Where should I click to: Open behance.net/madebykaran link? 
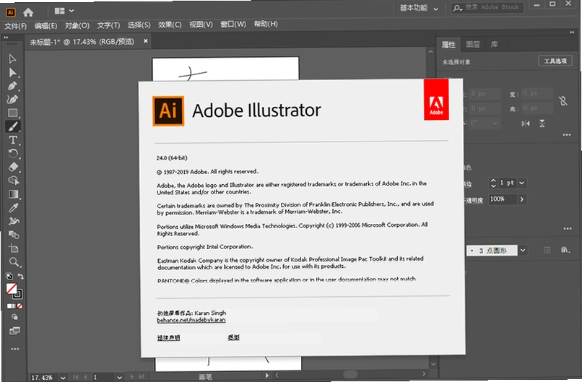191,320
